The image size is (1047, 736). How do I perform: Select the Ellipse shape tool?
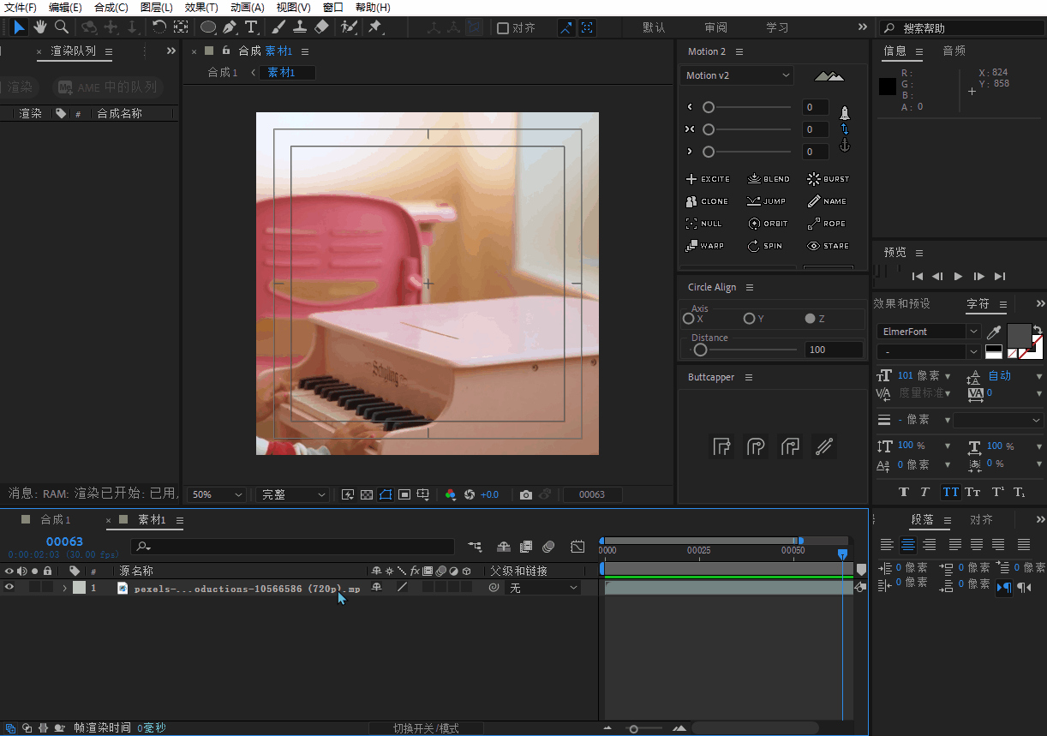pyautogui.click(x=208, y=27)
